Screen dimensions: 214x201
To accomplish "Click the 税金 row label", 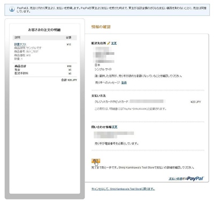I will 18,70.
